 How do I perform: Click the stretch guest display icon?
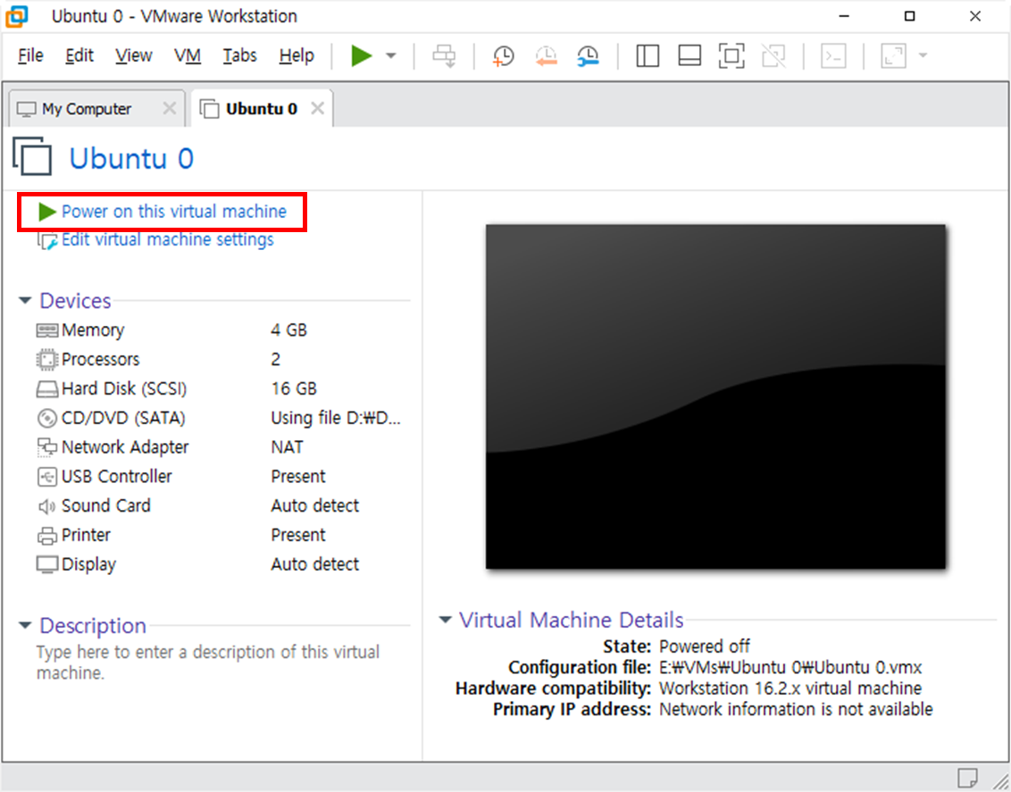pyautogui.click(x=893, y=56)
